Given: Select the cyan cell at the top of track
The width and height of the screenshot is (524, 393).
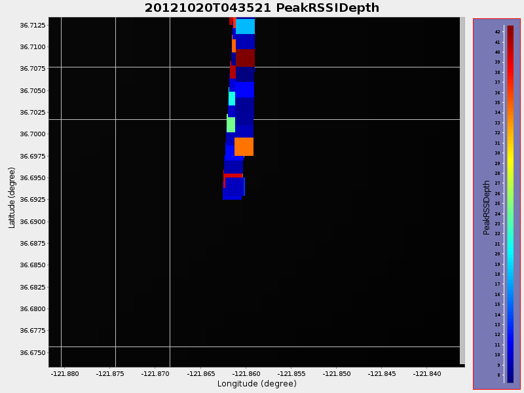Looking at the screenshot, I should 246,26.
